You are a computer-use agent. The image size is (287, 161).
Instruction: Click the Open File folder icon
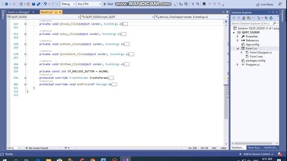click(29, 4)
